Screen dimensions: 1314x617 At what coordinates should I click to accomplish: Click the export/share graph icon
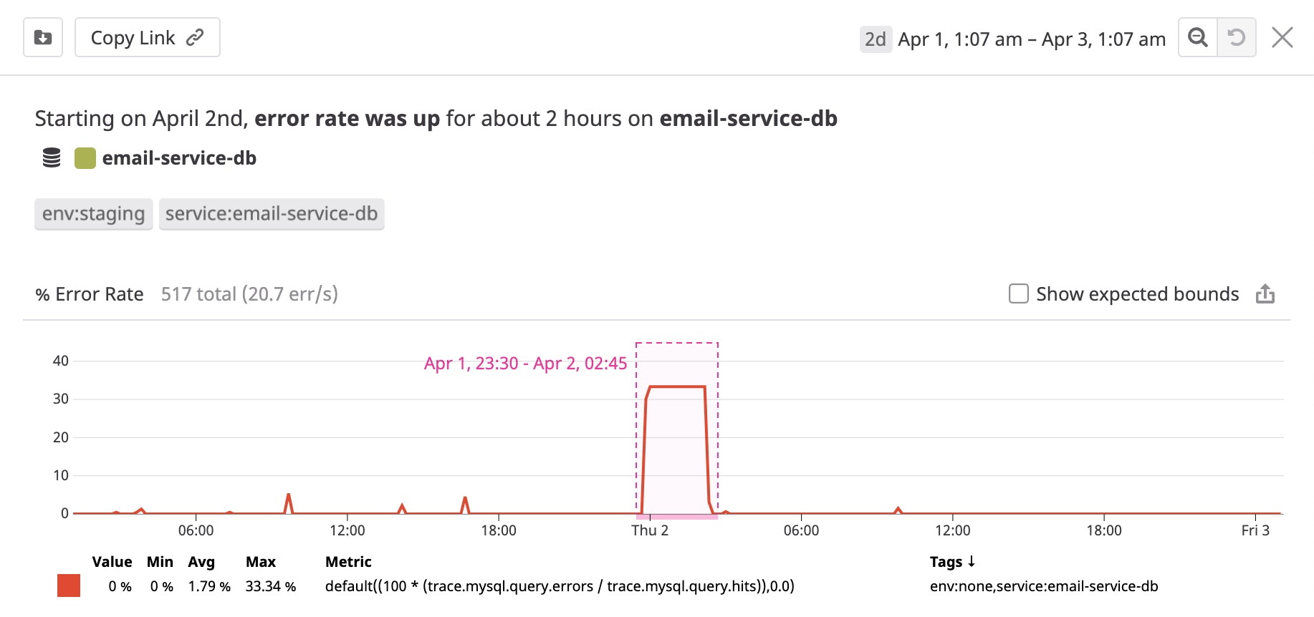coord(1265,294)
